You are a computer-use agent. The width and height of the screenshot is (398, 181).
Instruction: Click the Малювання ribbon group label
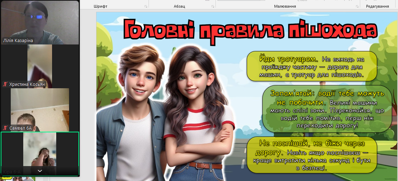pyautogui.click(x=285, y=6)
